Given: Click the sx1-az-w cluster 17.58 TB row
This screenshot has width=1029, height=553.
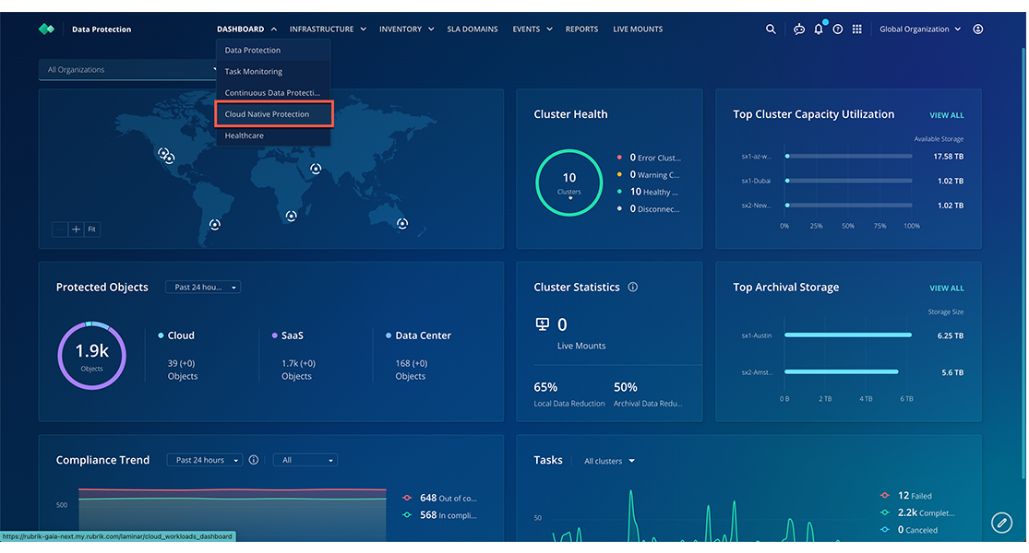Looking at the screenshot, I should (x=852, y=156).
